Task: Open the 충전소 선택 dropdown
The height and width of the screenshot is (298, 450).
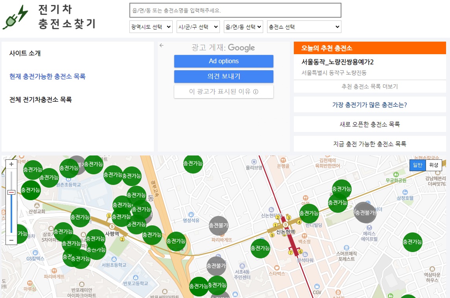Action: pos(303,26)
